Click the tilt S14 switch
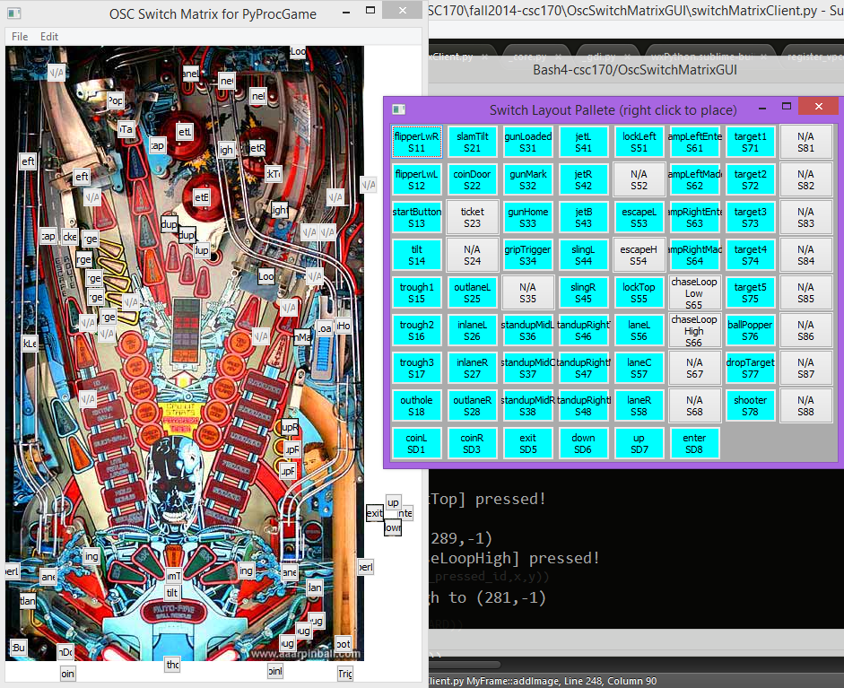The width and height of the screenshot is (844, 688). [416, 255]
